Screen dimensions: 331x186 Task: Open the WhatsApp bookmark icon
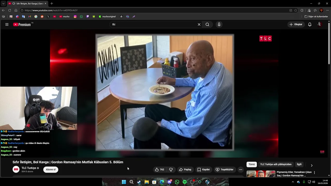pyautogui.click(x=81, y=17)
